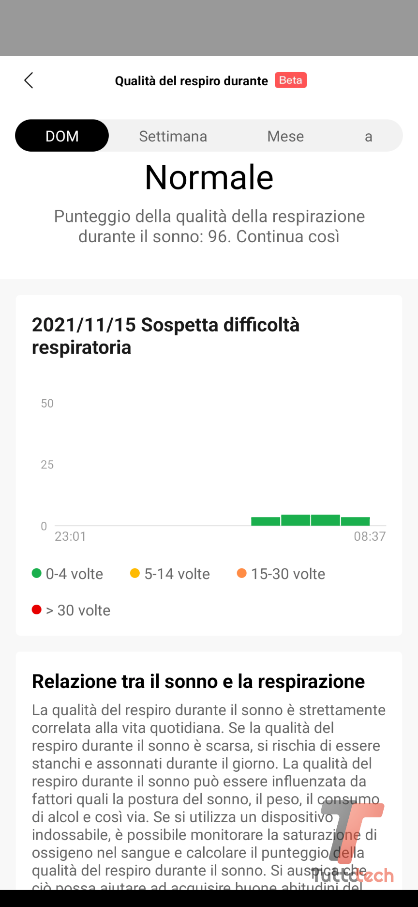Switch to the Settimana tab
Viewport: 418px width, 907px height.
(x=173, y=136)
